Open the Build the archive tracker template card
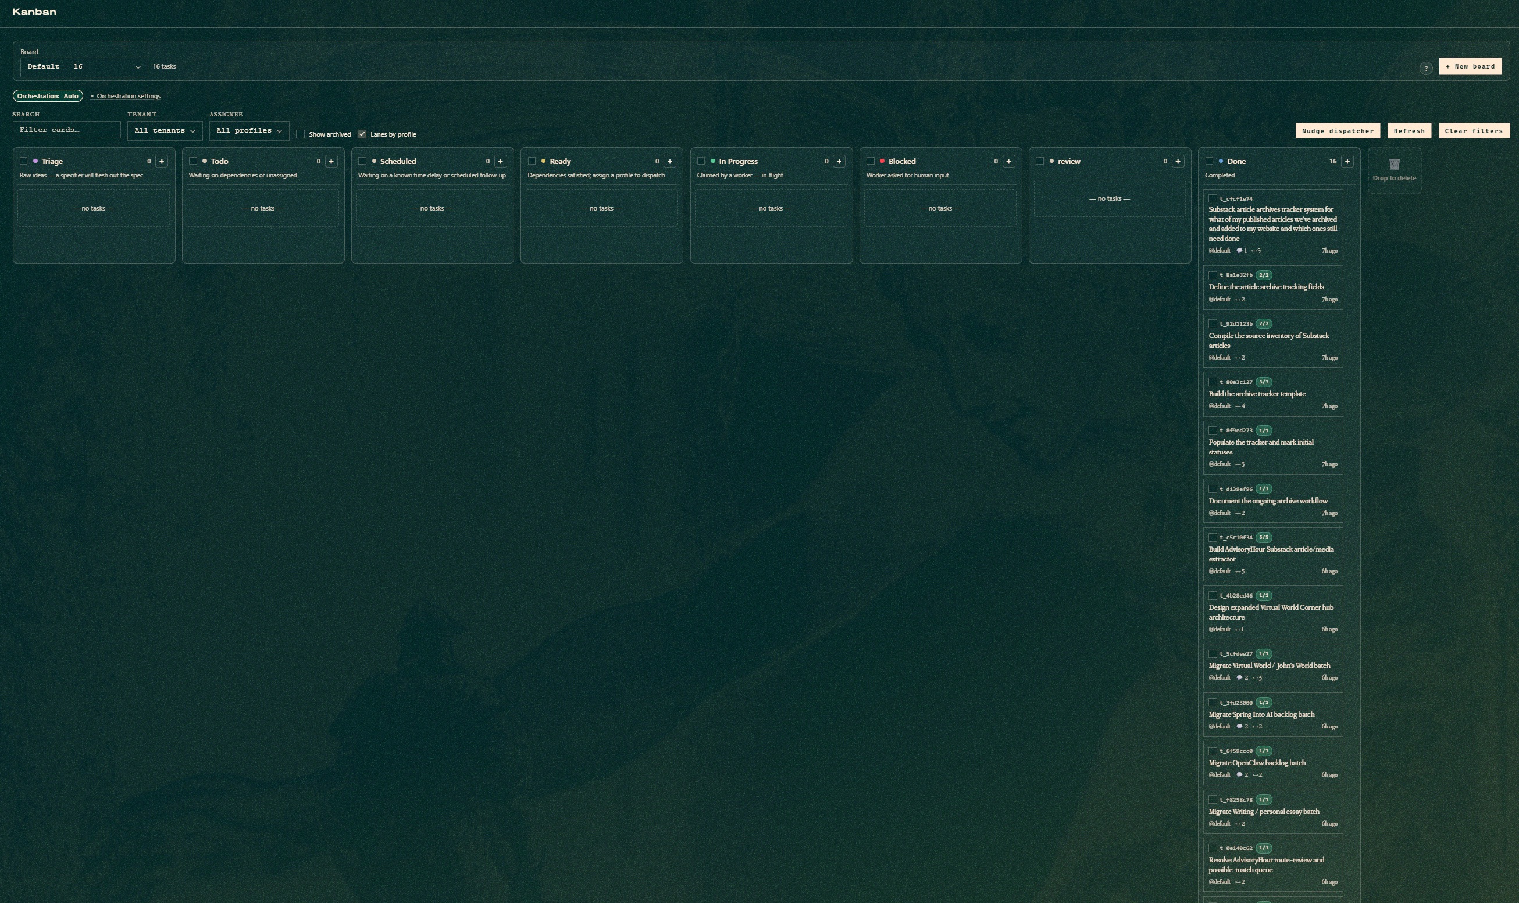This screenshot has width=1519, height=903. 1273,394
